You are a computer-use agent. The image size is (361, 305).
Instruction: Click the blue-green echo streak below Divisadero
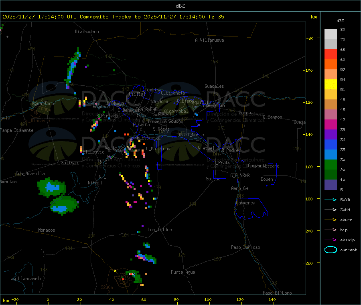(x=73, y=68)
